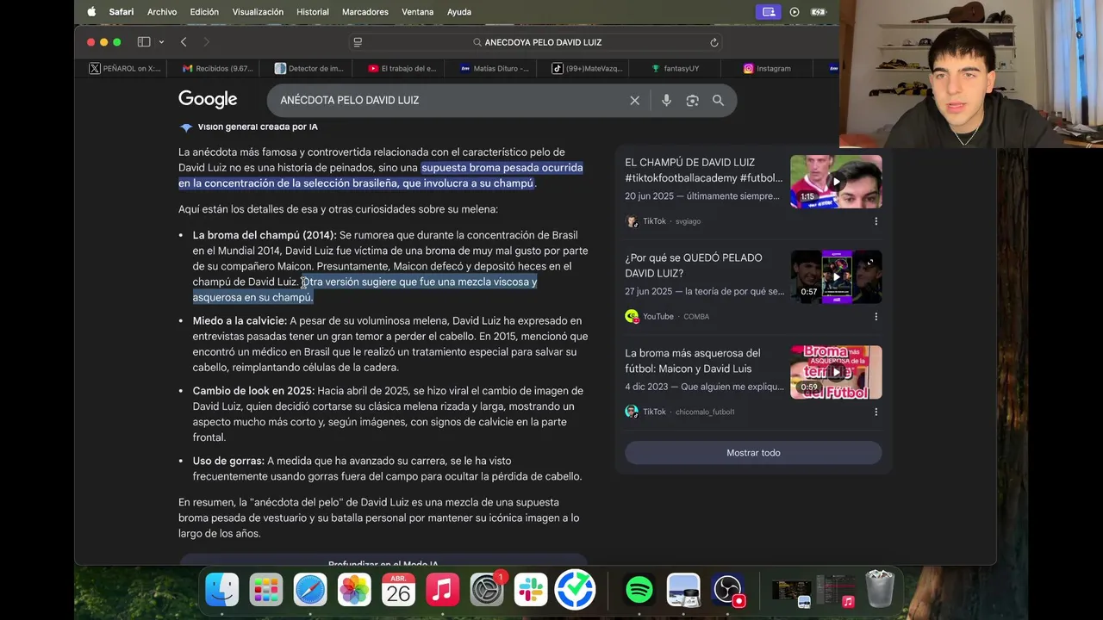Open Calendar from the Dock
The image size is (1103, 620).
pos(398,590)
